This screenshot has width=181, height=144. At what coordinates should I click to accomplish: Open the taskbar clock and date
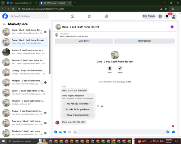(x=169, y=141)
